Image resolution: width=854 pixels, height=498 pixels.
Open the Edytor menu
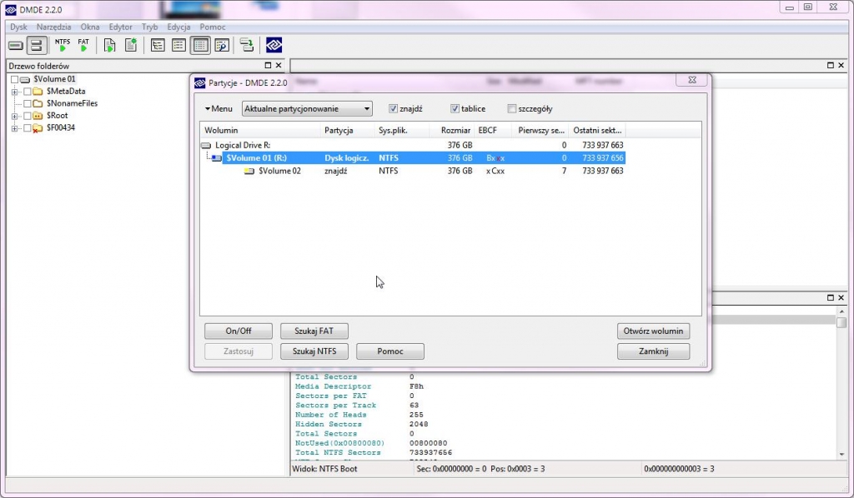(120, 27)
